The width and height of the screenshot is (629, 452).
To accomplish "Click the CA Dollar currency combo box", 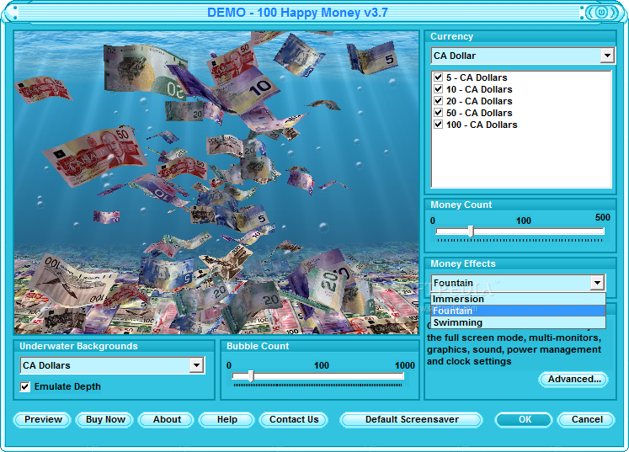I will click(x=523, y=56).
